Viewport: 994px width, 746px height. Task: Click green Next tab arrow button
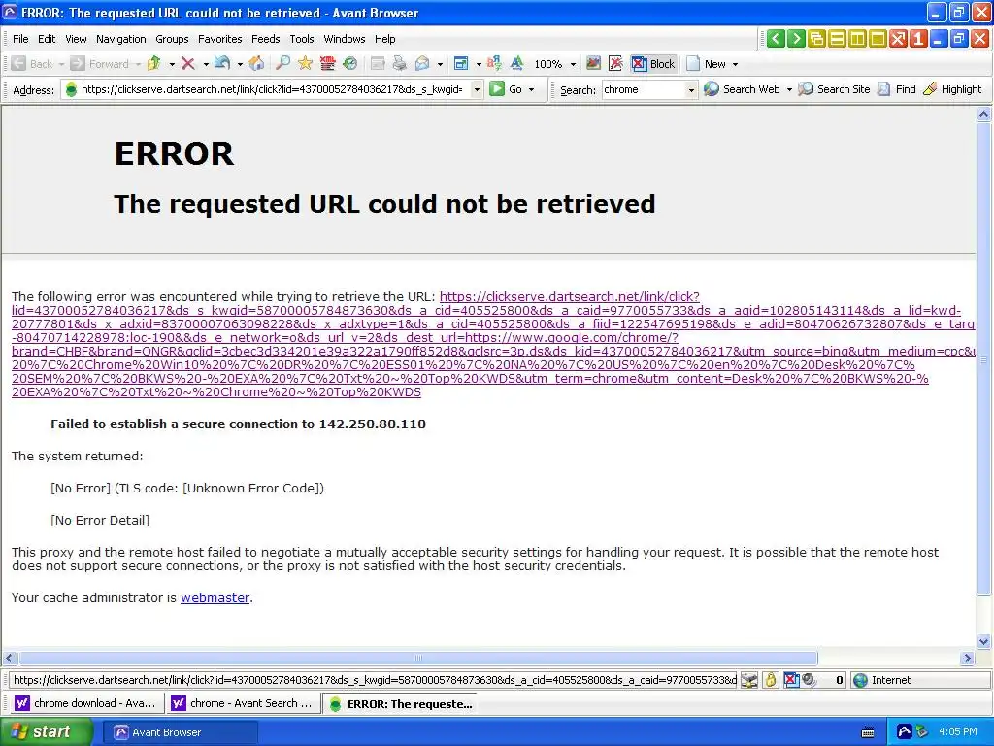pyautogui.click(x=796, y=39)
